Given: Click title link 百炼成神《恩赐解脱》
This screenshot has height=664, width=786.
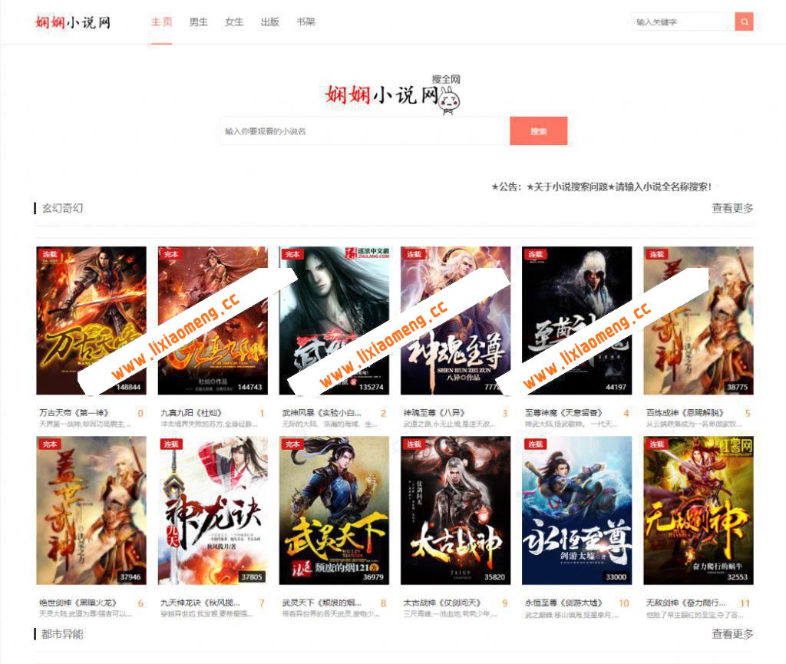Looking at the screenshot, I should pos(684,413).
